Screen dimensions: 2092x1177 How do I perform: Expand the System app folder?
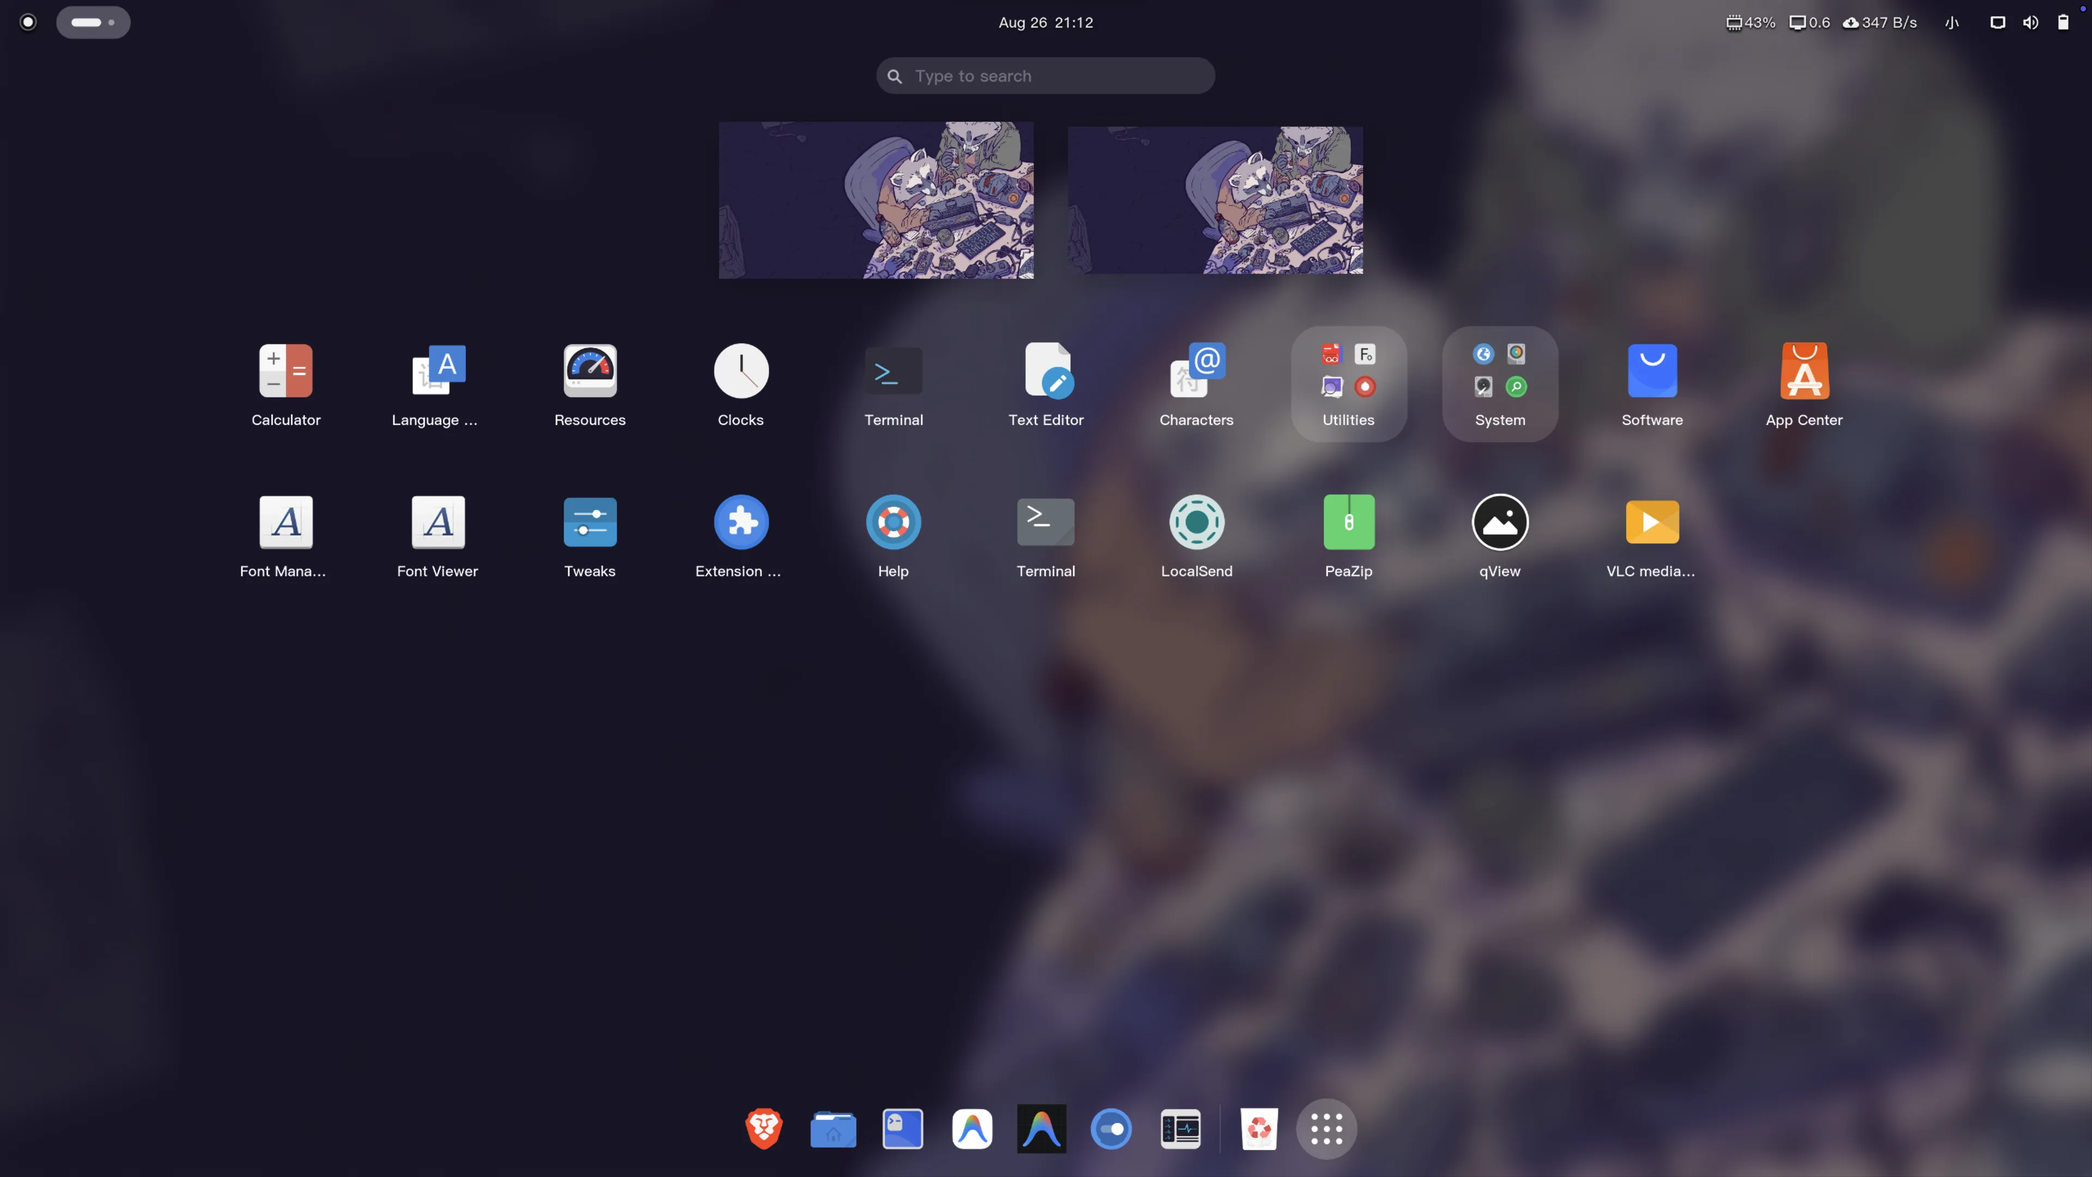tap(1500, 384)
